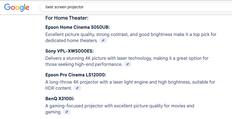Screen dimensions: 232x119
Task: Select the 'Epson Home Cinema 5050UB:' title
Action: point(77,27)
